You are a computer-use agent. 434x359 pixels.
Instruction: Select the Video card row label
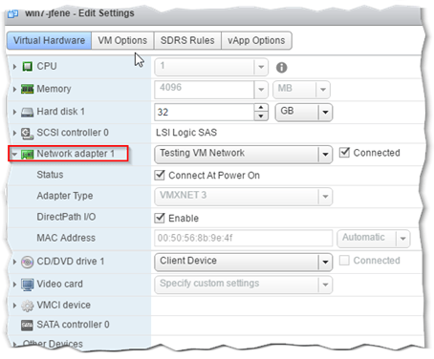pyautogui.click(x=59, y=284)
